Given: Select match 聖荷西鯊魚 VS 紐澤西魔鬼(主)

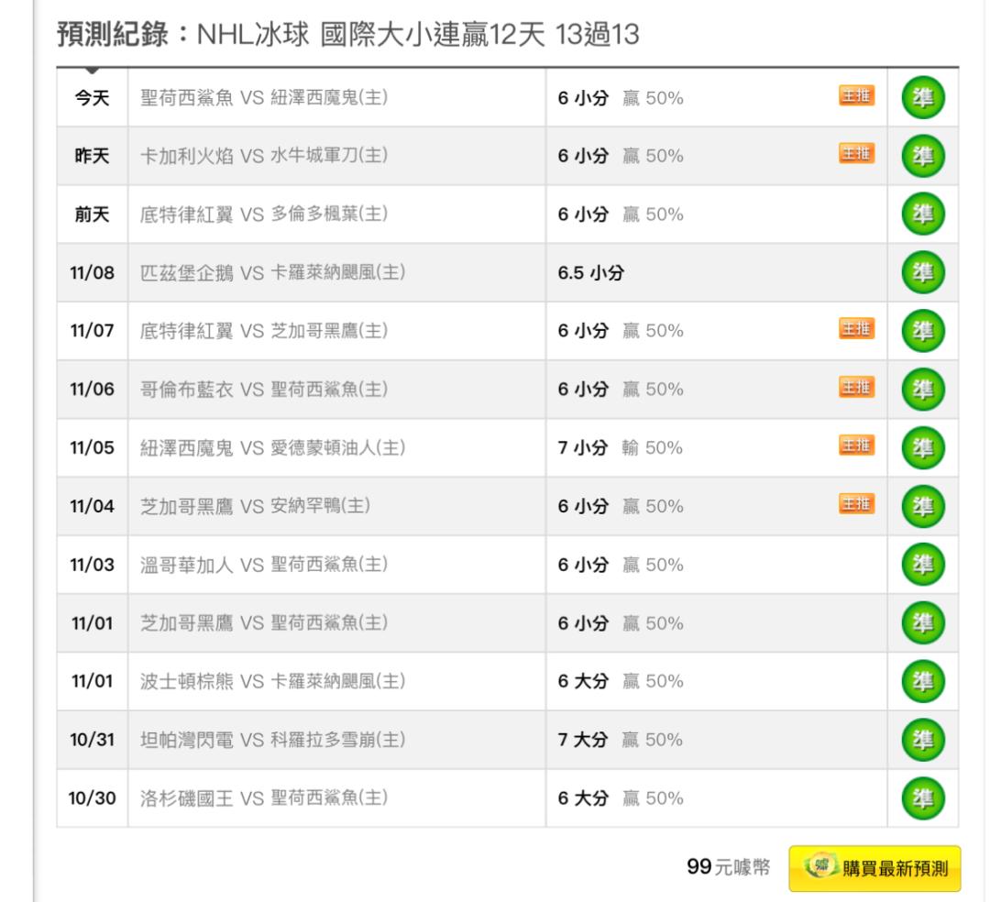Looking at the screenshot, I should 263,98.
